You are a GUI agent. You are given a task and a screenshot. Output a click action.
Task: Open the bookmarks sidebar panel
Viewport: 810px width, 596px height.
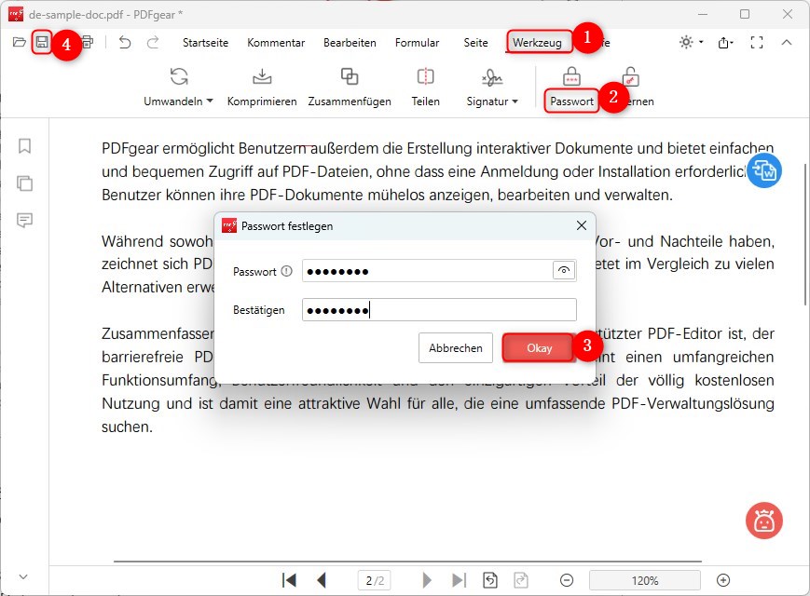point(24,146)
